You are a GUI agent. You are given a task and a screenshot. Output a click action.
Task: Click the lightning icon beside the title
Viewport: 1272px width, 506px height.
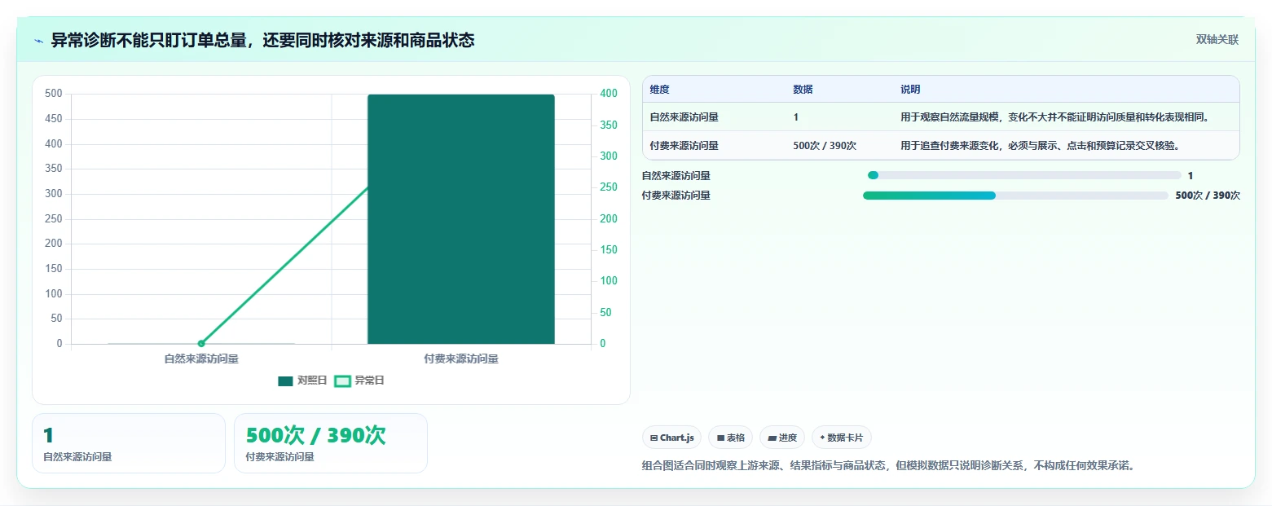(x=39, y=41)
